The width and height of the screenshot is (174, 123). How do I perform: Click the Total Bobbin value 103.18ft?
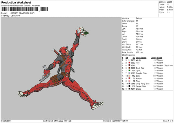139,52
